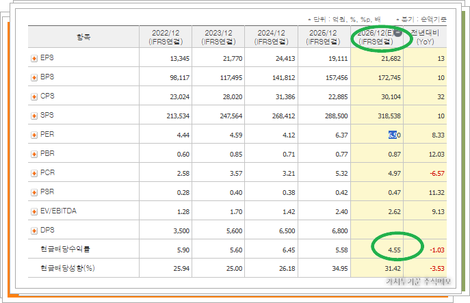Click the 단위 units note text
Image resolution: width=470 pixels, height=303 pixels.
(x=344, y=19)
